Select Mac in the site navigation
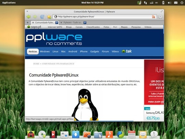This screenshot has width=185, height=139. click(x=63, y=51)
